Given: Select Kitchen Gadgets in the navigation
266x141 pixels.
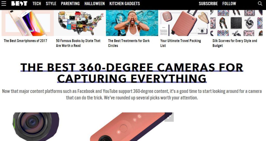Looking at the screenshot, I should [124, 4].
